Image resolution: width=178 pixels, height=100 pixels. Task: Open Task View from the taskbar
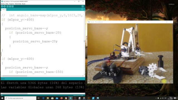39,98
